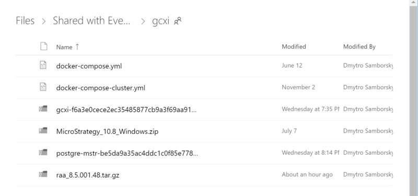Open the raa_8.5.001.48.tar.gz file
Viewport: 418px width, 196px height.
tap(88, 175)
